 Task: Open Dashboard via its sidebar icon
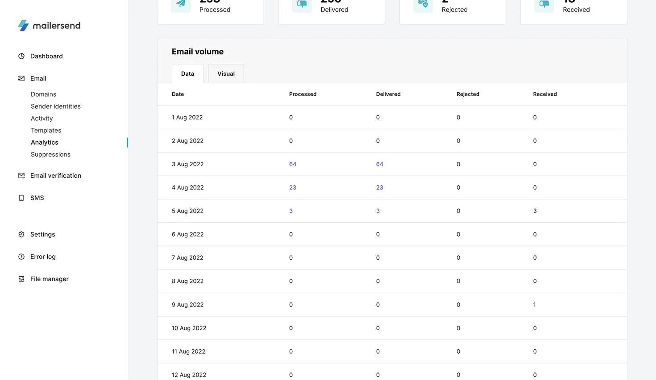(x=21, y=56)
